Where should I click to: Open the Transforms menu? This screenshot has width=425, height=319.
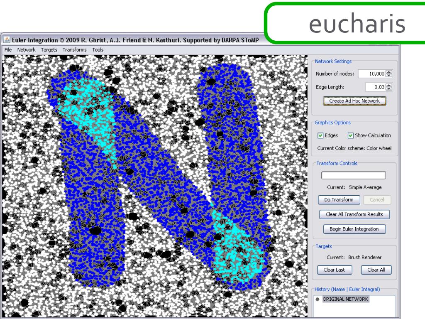coord(75,50)
